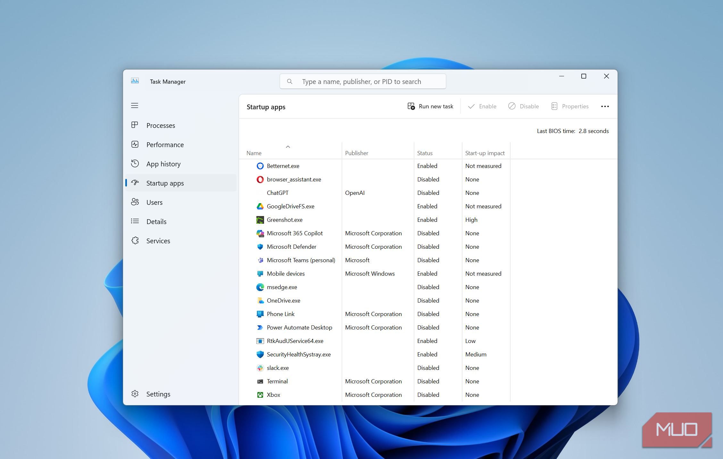
Task: Click the SecurityHealthSystray shield icon
Action: click(260, 355)
